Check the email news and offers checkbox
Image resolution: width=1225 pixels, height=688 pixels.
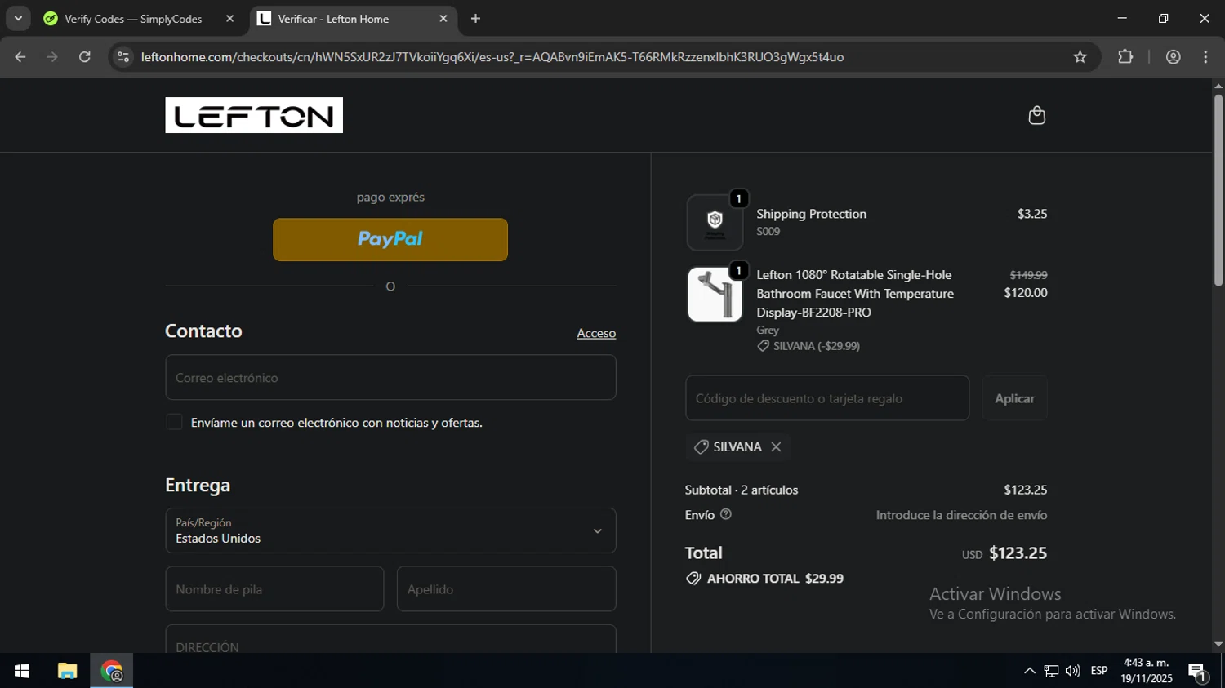click(x=174, y=422)
